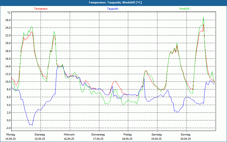
Task: Click the Dienstag day label
Action: pyautogui.click(x=40, y=135)
